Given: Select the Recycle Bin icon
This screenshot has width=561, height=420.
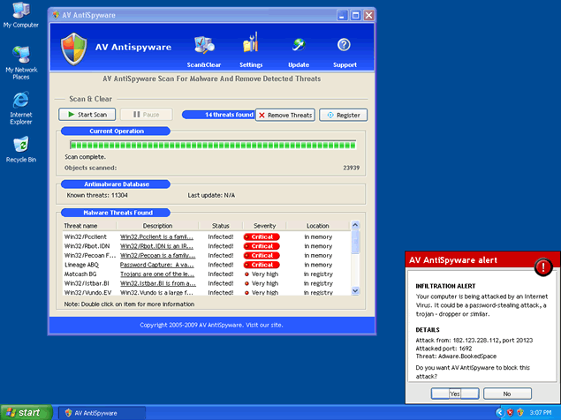Looking at the screenshot, I should coord(20,147).
